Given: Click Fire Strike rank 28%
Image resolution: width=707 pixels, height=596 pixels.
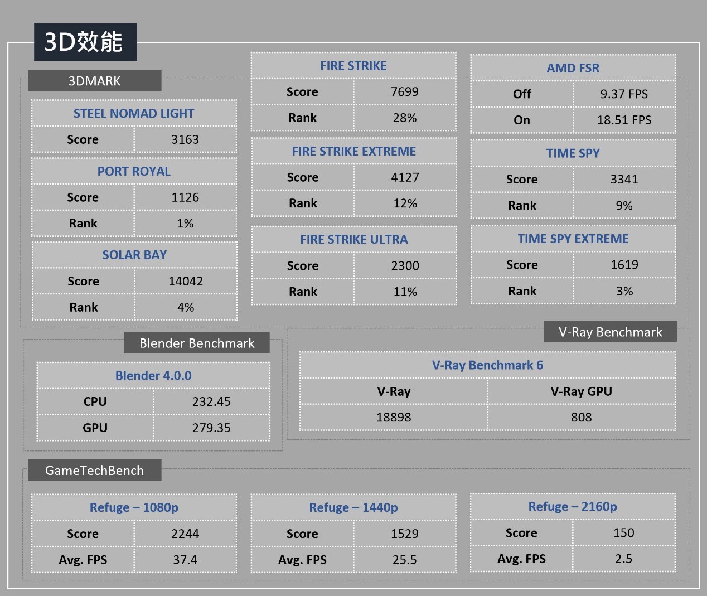Looking at the screenshot, I should (405, 118).
